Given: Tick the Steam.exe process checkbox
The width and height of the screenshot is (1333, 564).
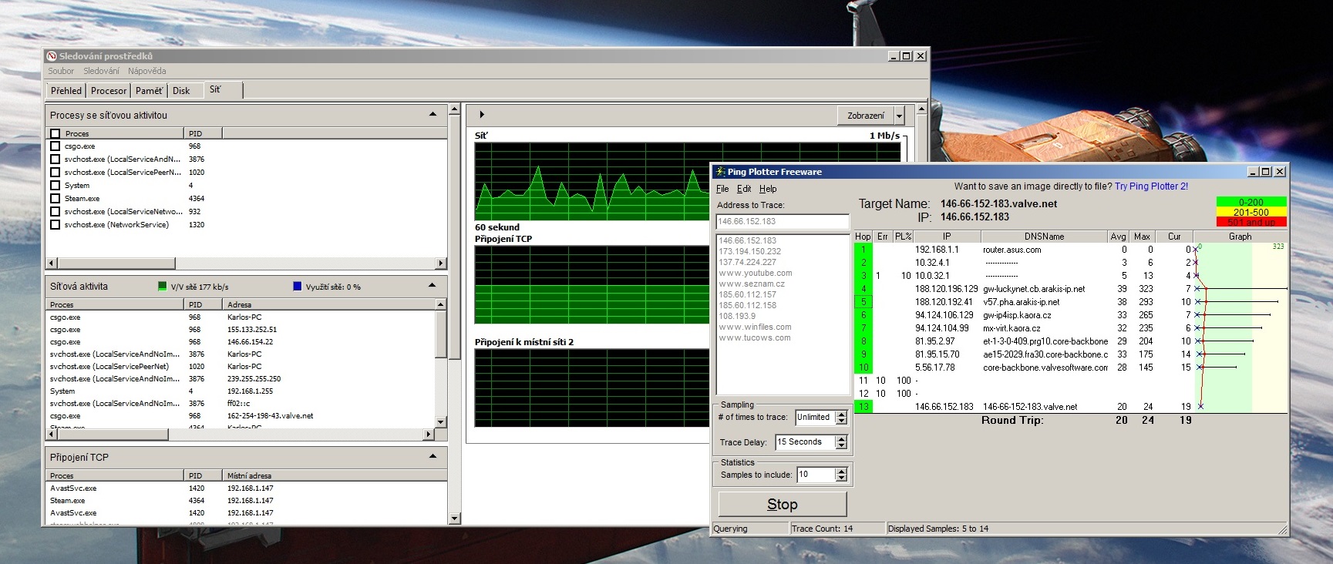Looking at the screenshot, I should [x=55, y=199].
